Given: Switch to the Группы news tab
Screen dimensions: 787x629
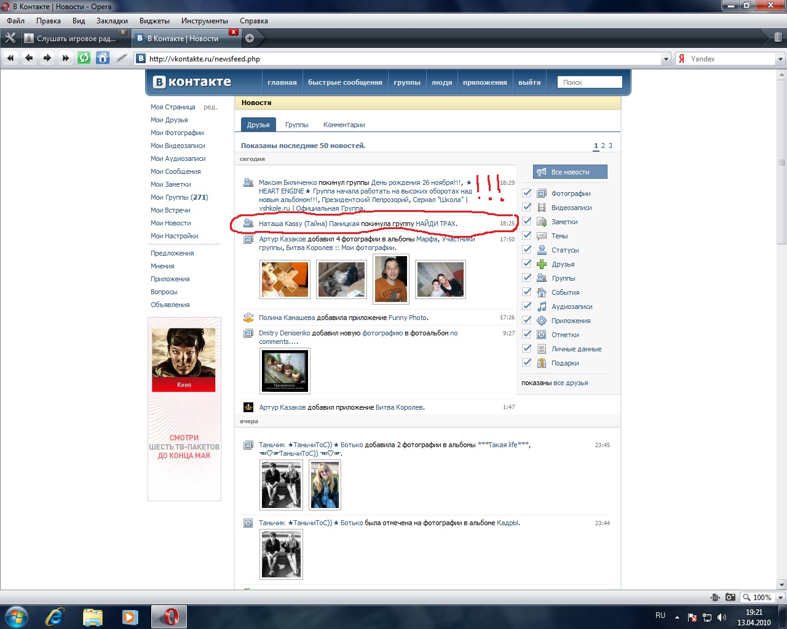Looking at the screenshot, I should click(x=297, y=125).
